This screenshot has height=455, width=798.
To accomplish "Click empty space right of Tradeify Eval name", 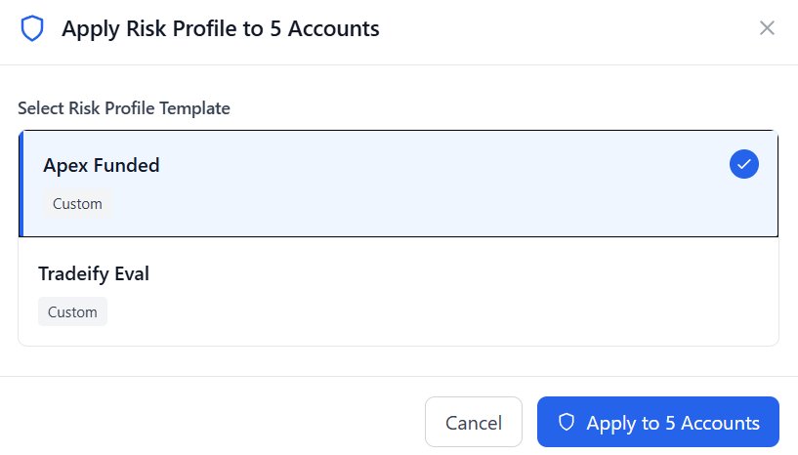I will [440, 273].
